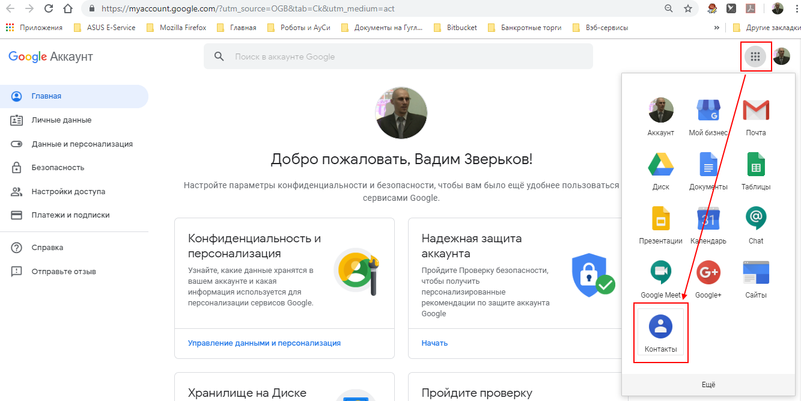The image size is (801, 401).
Task: Click the browser back arrow
Action: [11, 9]
